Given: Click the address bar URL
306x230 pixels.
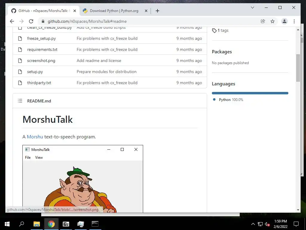Looking at the screenshot, I should (x=87, y=21).
